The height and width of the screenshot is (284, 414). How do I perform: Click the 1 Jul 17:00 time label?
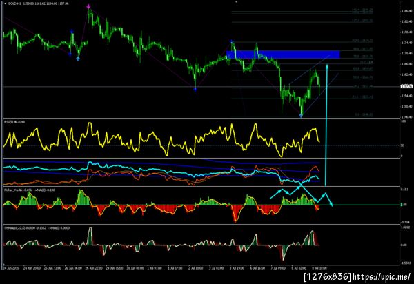pos(175,268)
